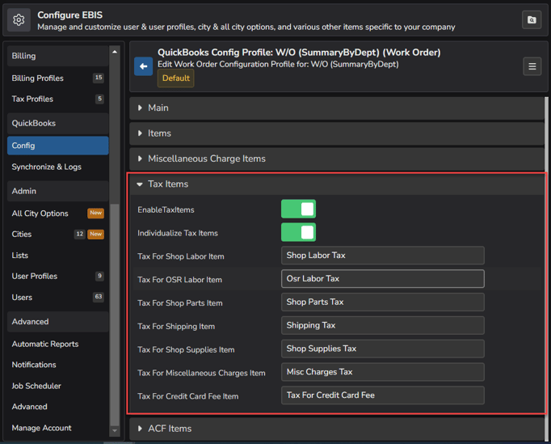
Task: Toggle the EnableTaxItems switch
Action: pos(298,209)
